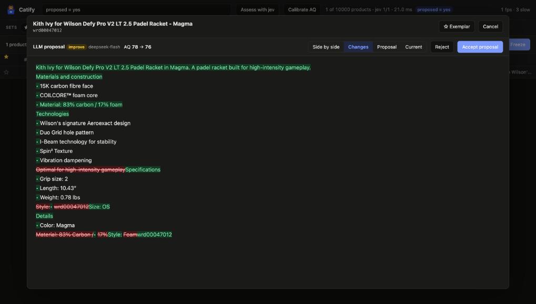Image resolution: width=536 pixels, height=304 pixels.
Task: Star the product as Exemplar
Action: pos(457,27)
